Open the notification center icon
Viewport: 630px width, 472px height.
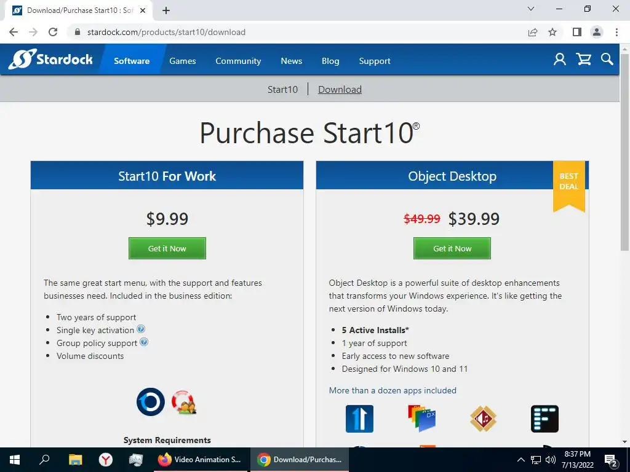[x=611, y=460]
